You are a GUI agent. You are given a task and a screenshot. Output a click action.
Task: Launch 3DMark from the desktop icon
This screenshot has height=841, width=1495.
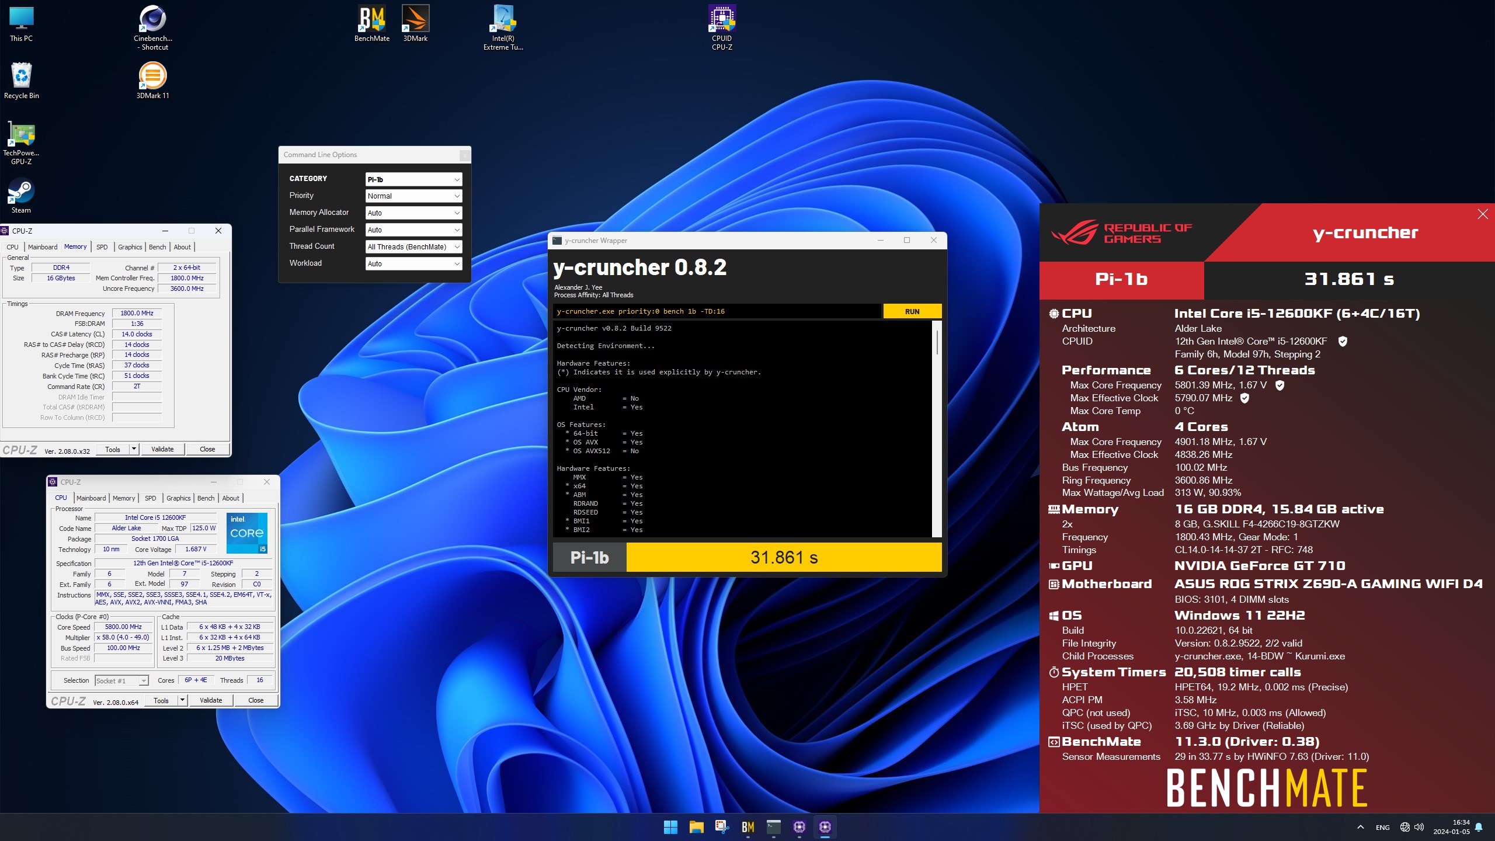pos(416,24)
